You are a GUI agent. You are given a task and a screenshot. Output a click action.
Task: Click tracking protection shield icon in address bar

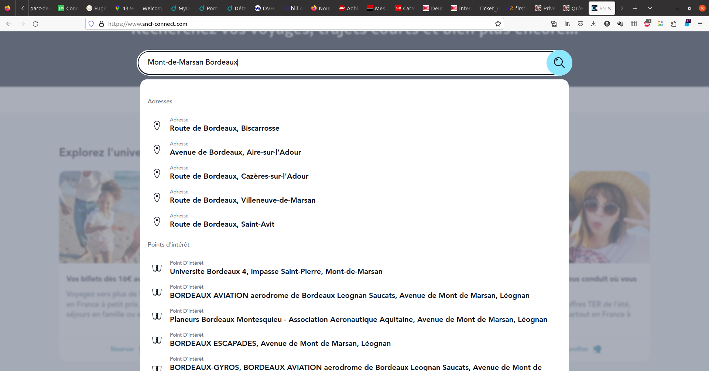coord(91,24)
